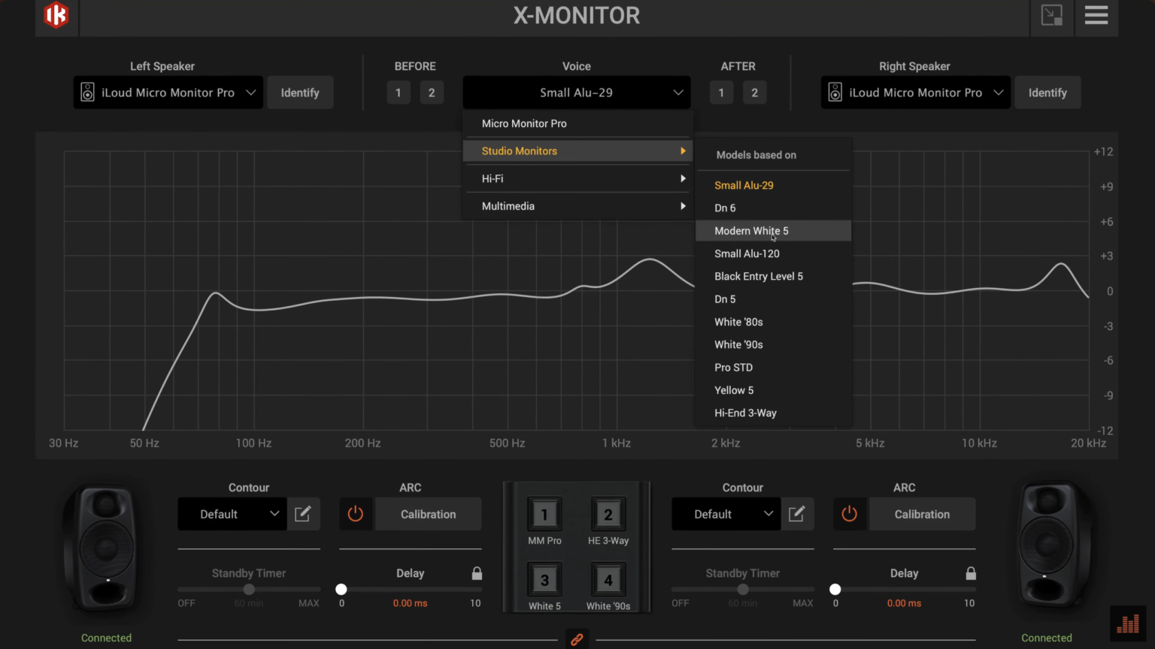This screenshot has width=1155, height=649.
Task: Select voice preset 4 White '90s
Action: (x=608, y=580)
